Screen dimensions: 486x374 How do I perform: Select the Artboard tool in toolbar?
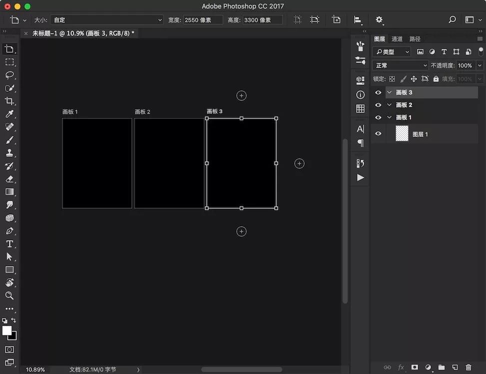pyautogui.click(x=9, y=49)
